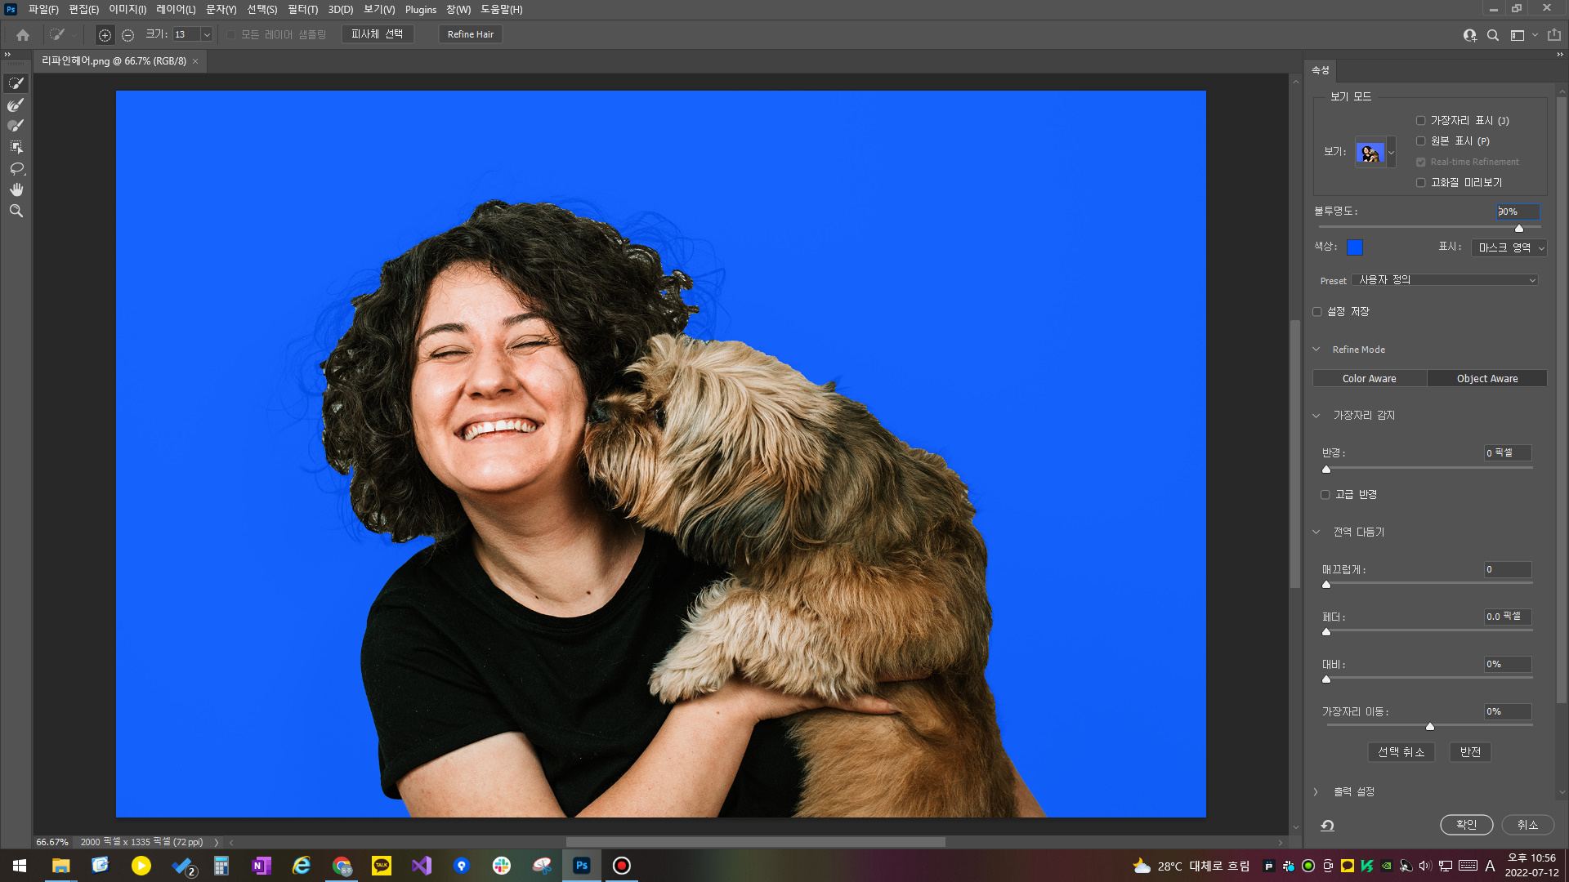
Task: Expand the tools panel double arrow
Action: (x=7, y=55)
